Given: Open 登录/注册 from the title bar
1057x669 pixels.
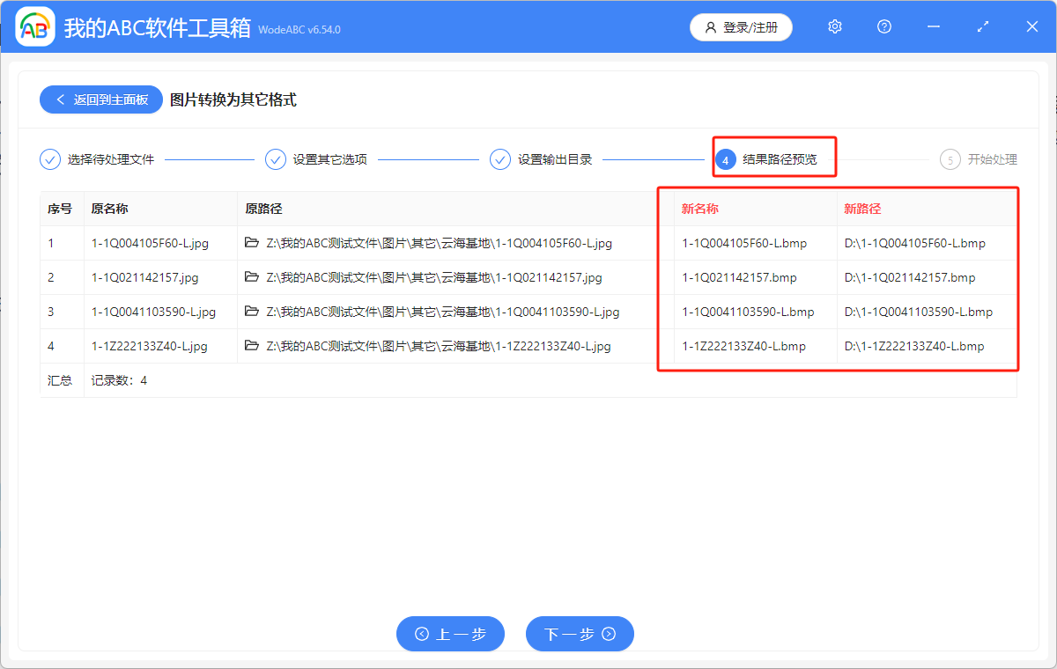Looking at the screenshot, I should click(x=741, y=27).
